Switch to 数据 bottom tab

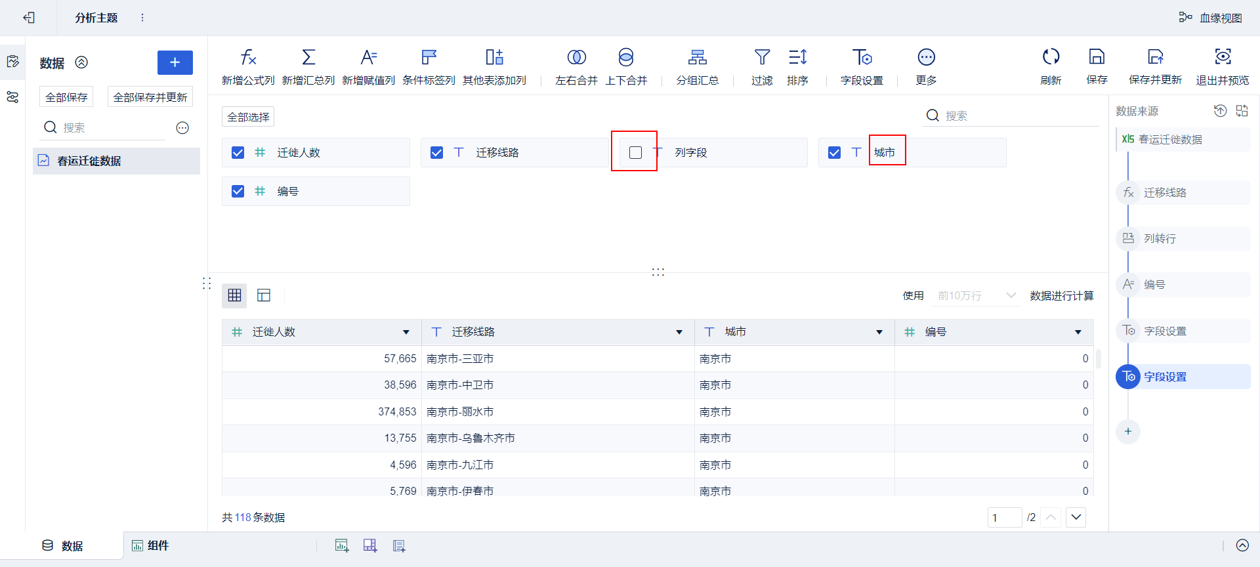click(62, 546)
